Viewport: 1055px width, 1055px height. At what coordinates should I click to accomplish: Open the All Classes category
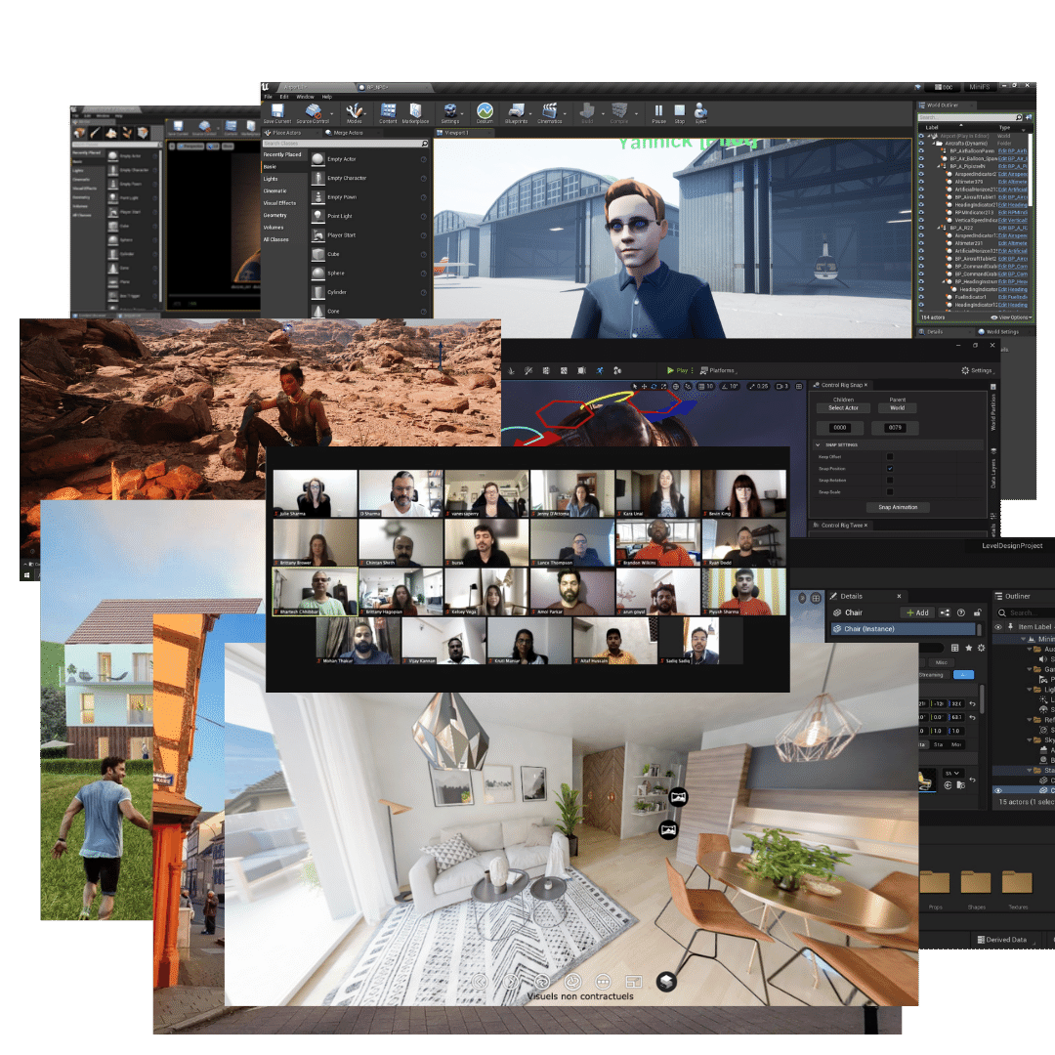tap(275, 239)
